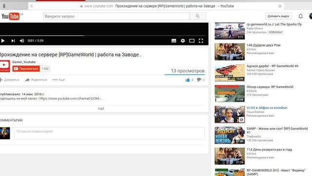Click 'Поделиться' share button
312x176 pixels.
36,80
